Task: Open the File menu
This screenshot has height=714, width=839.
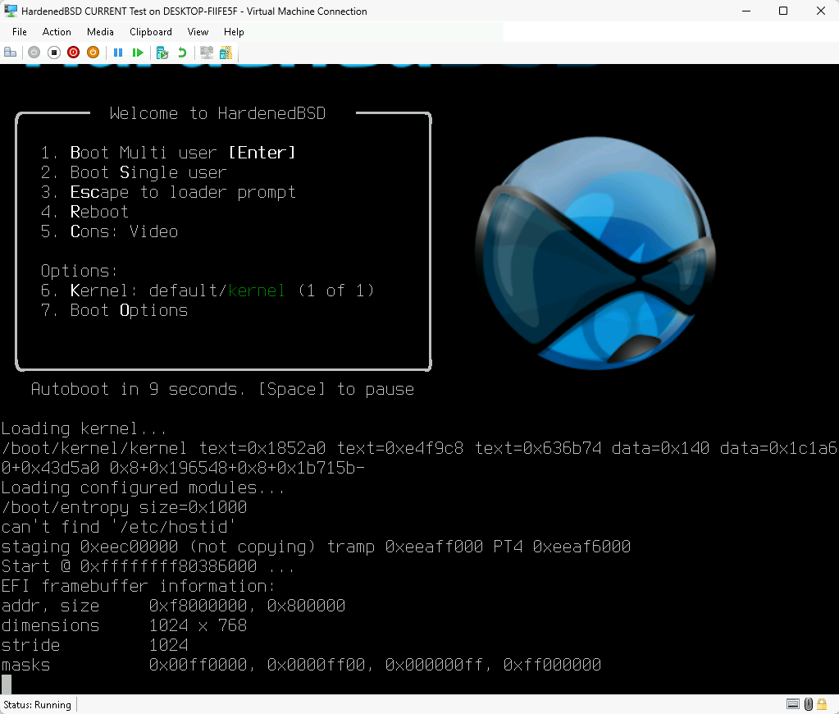Action: (19, 32)
